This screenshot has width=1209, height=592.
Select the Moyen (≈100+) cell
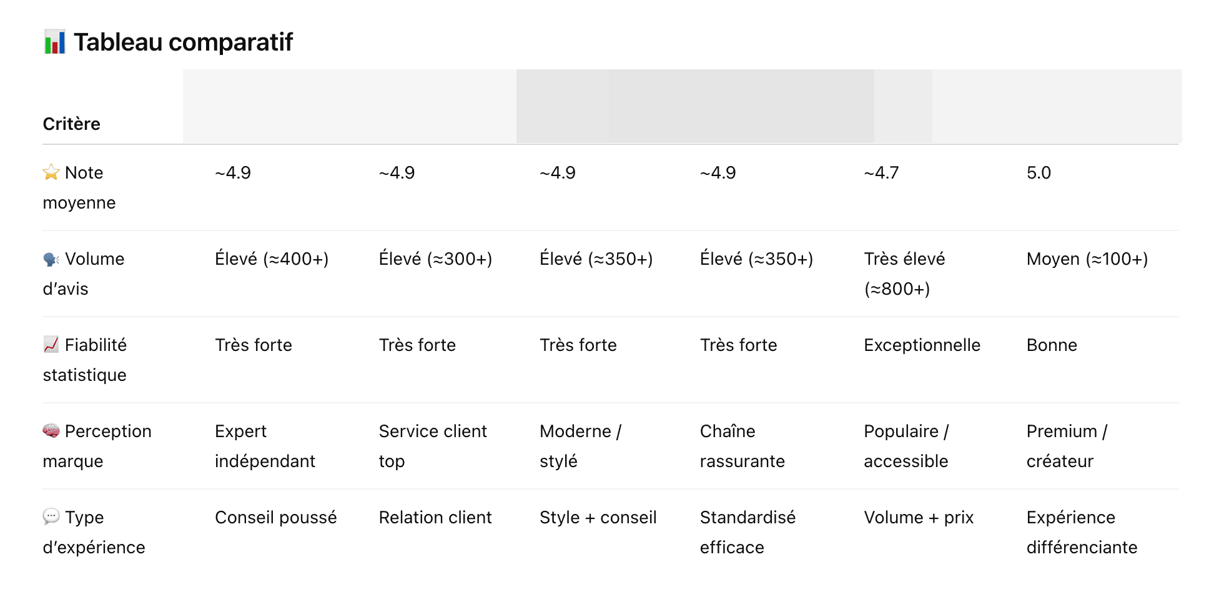pyautogui.click(x=1087, y=259)
